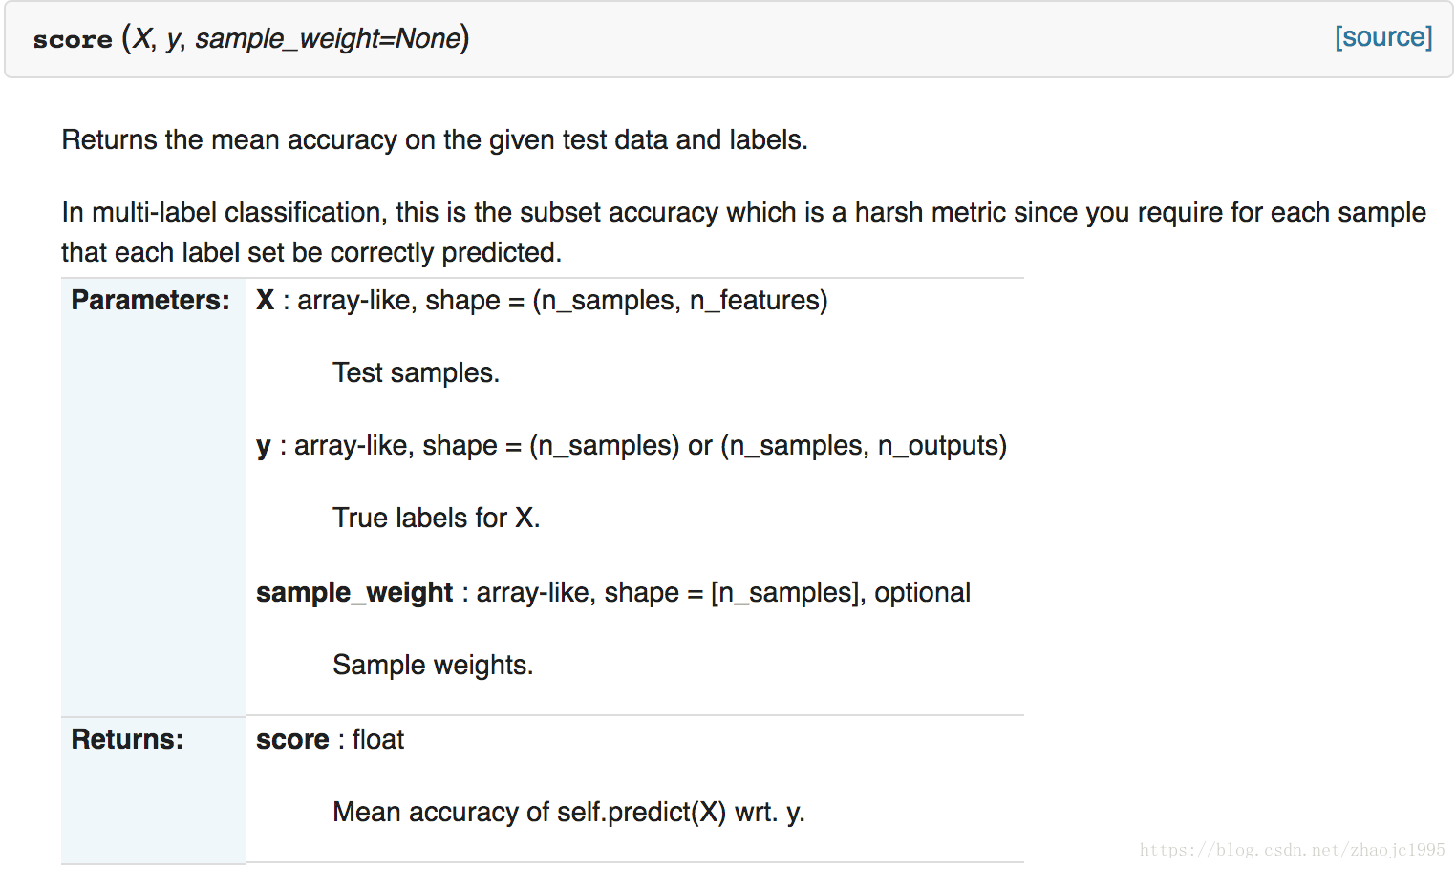Click the score return value name
This screenshot has height=869, width=1456.
point(292,739)
